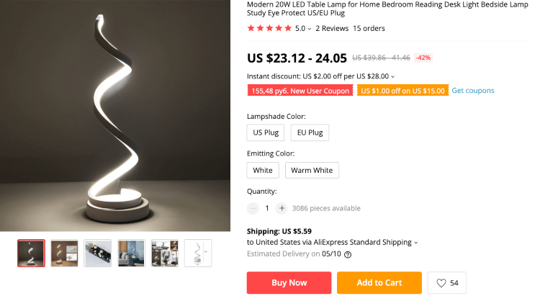Open the 2 Reviews link
540x296 pixels.
331,29
